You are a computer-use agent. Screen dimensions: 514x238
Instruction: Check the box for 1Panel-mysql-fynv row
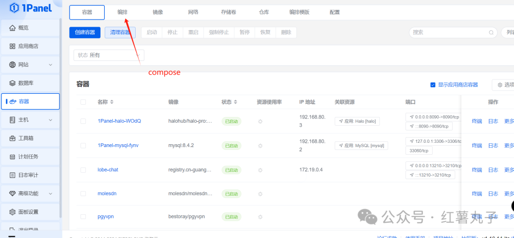[83, 146]
